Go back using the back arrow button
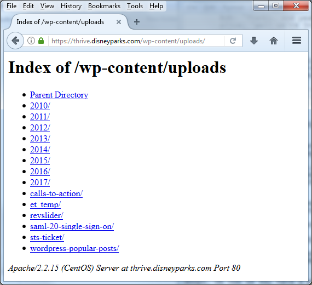 point(15,41)
